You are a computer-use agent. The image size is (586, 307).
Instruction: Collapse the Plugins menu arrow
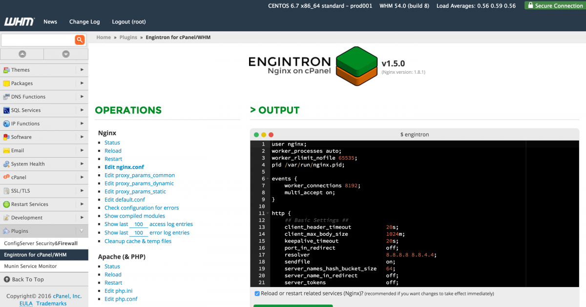point(82,231)
